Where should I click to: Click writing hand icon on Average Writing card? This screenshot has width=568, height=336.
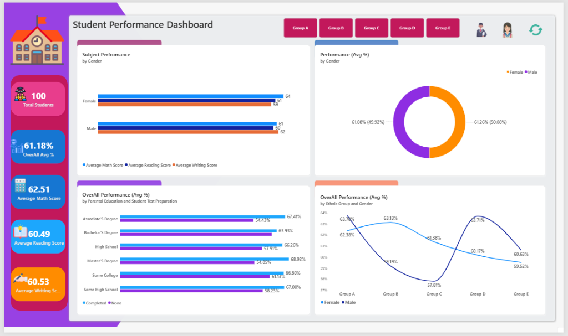click(21, 278)
